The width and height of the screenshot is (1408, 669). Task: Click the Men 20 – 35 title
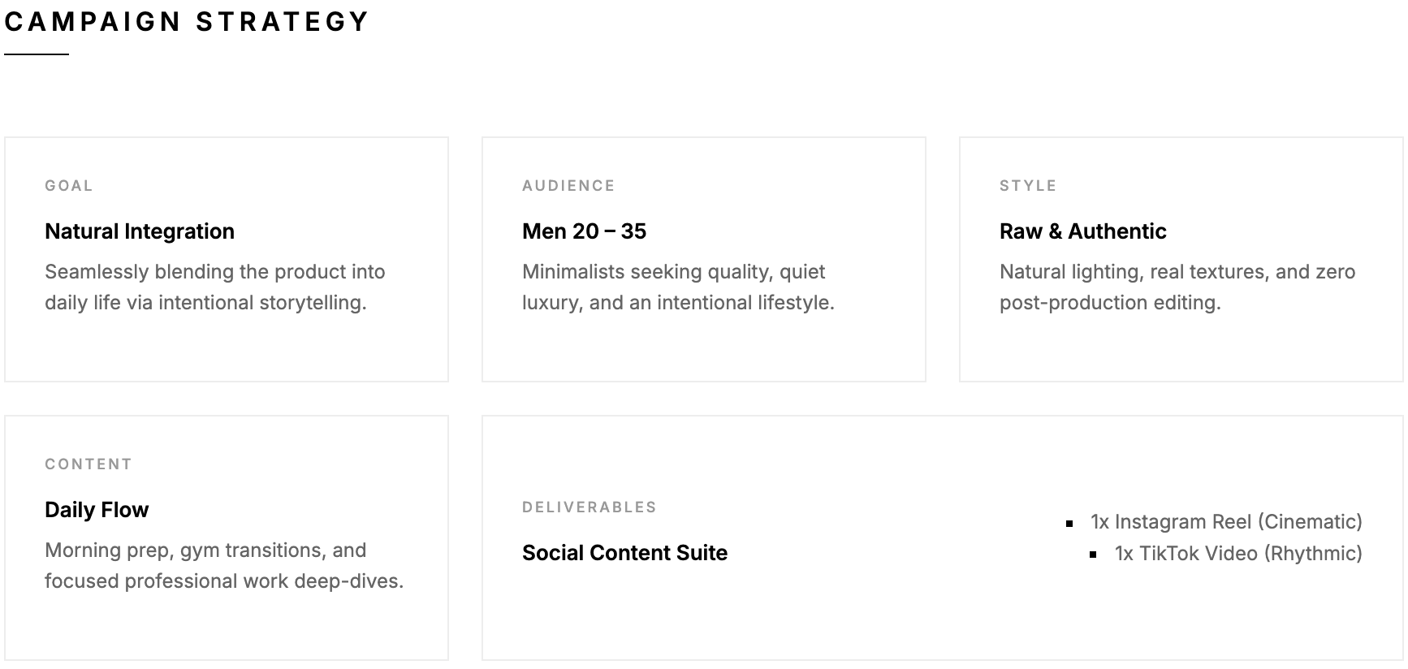(584, 231)
